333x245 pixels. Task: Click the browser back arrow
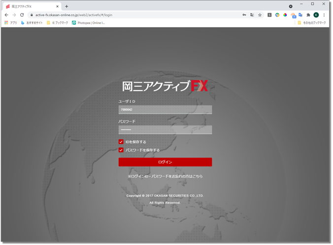click(x=6, y=15)
